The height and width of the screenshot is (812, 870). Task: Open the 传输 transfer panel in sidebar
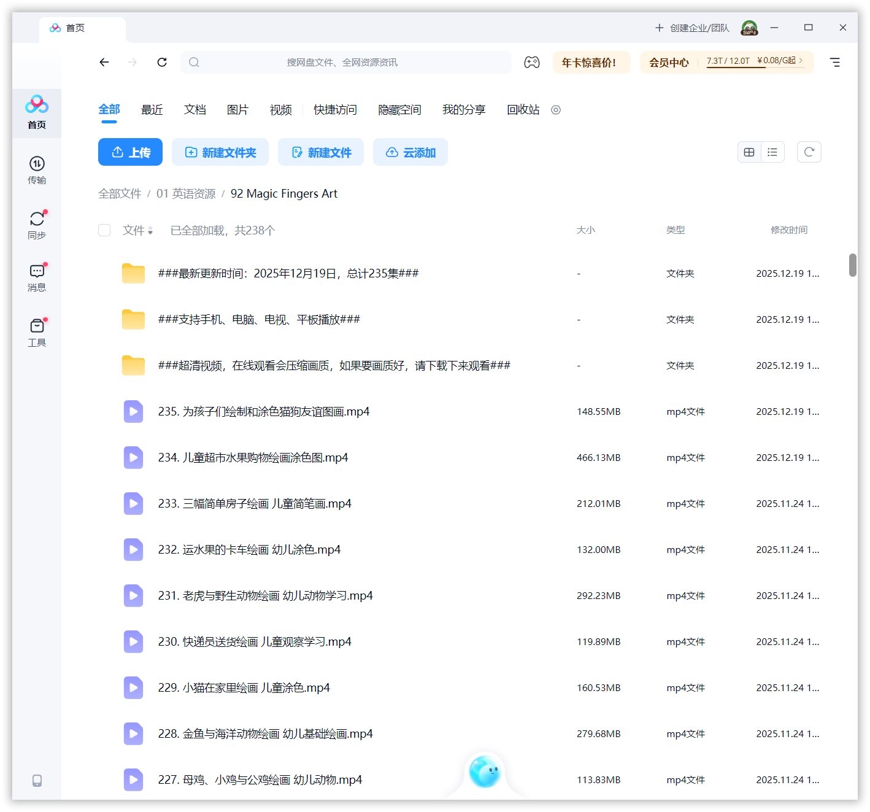pos(37,170)
